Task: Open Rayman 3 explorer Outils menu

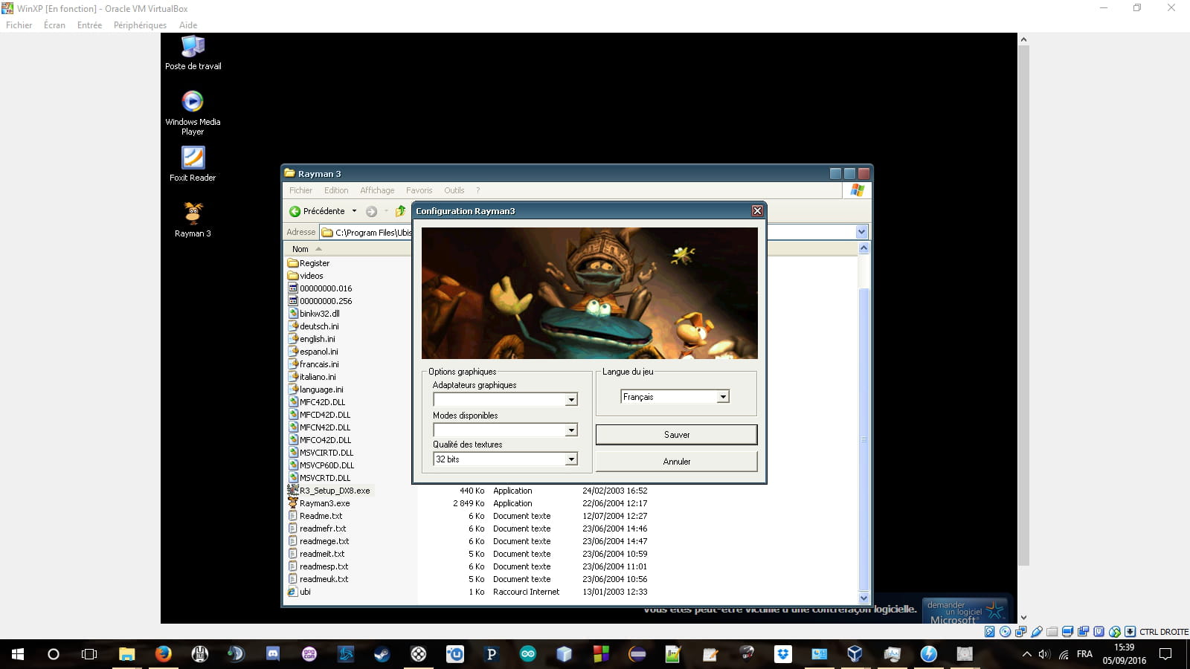Action: point(454,190)
